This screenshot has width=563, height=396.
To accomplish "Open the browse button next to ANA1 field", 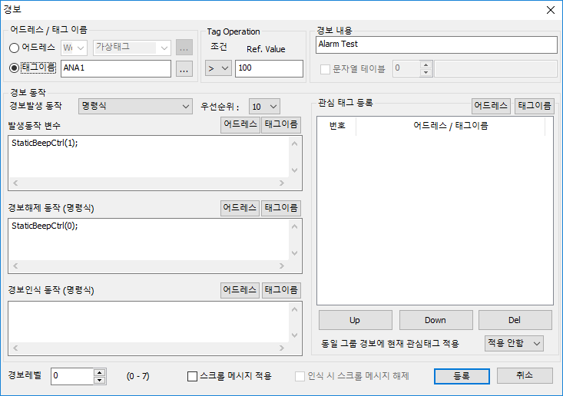I will coord(184,68).
